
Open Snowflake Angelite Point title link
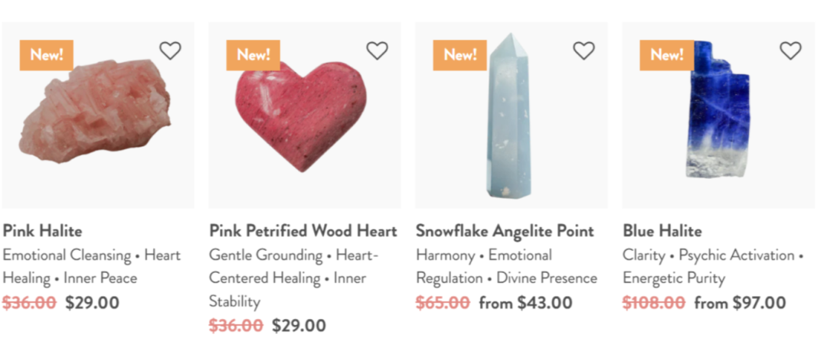(505, 231)
